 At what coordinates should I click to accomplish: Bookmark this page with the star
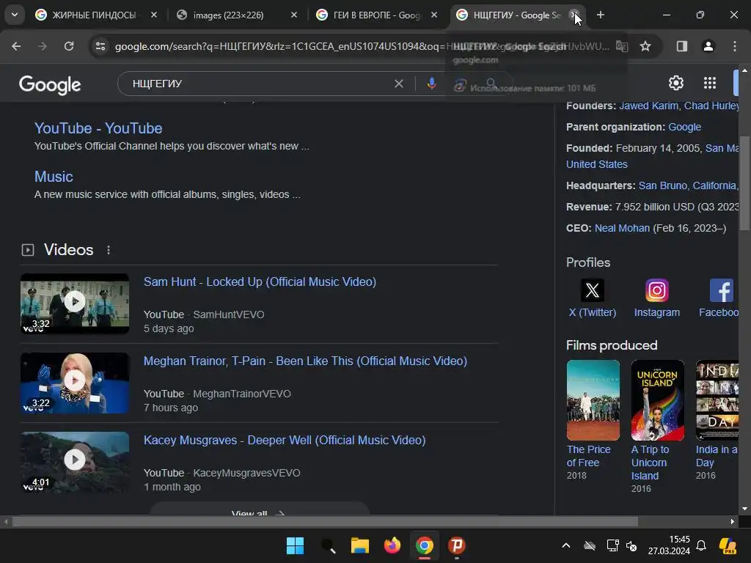pos(645,46)
